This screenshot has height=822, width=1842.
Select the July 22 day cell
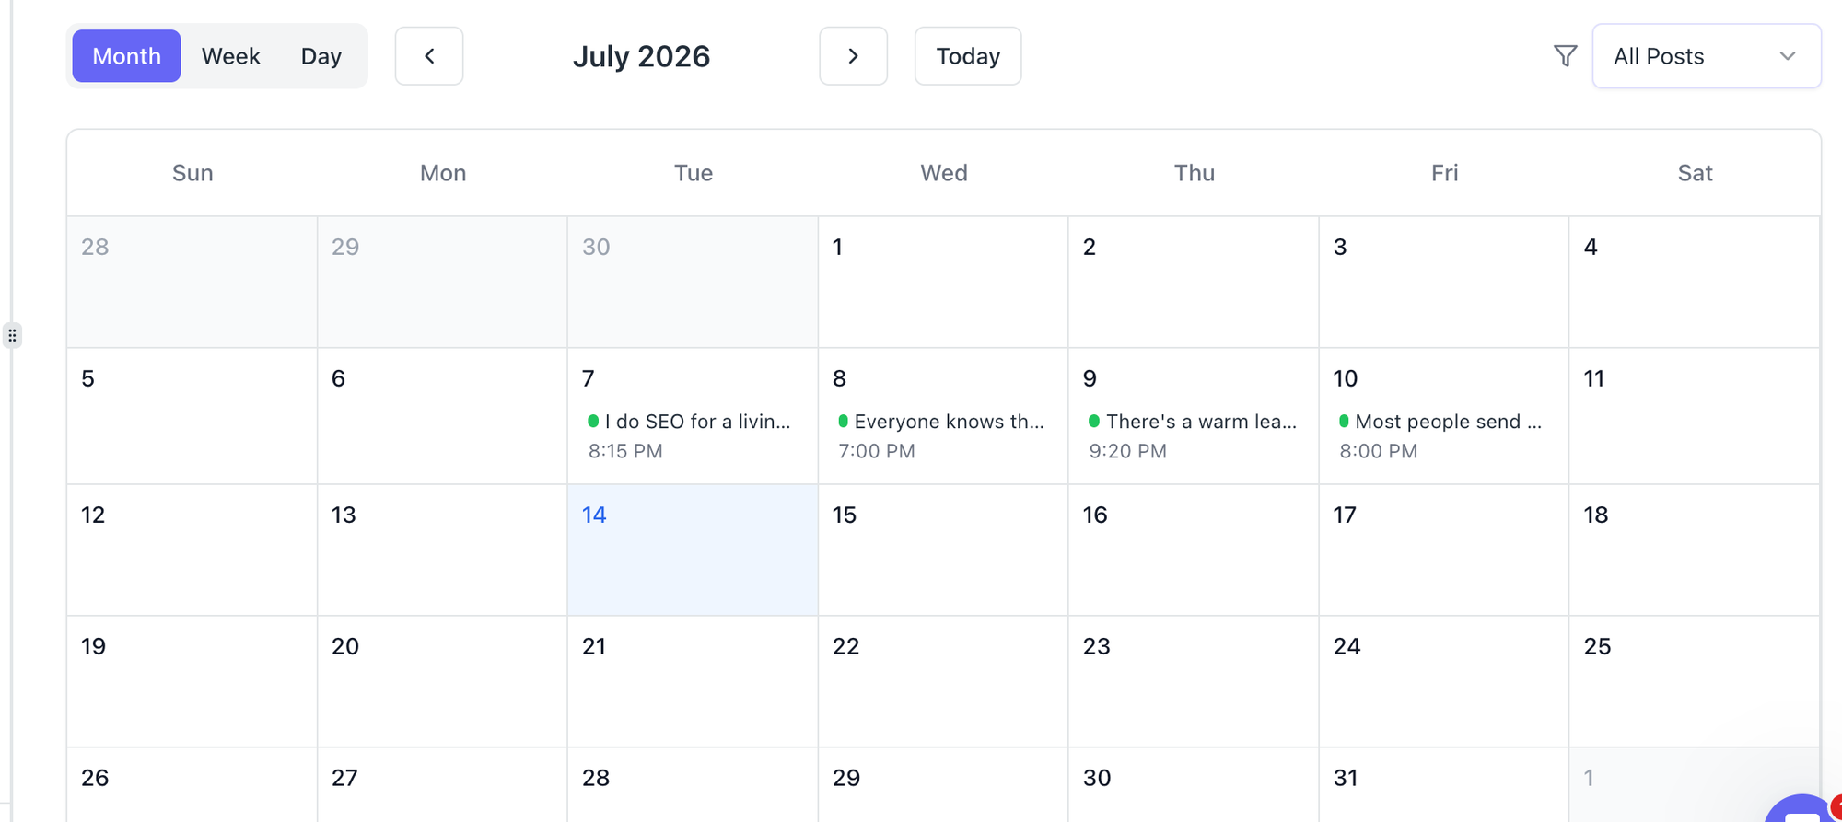(943, 682)
